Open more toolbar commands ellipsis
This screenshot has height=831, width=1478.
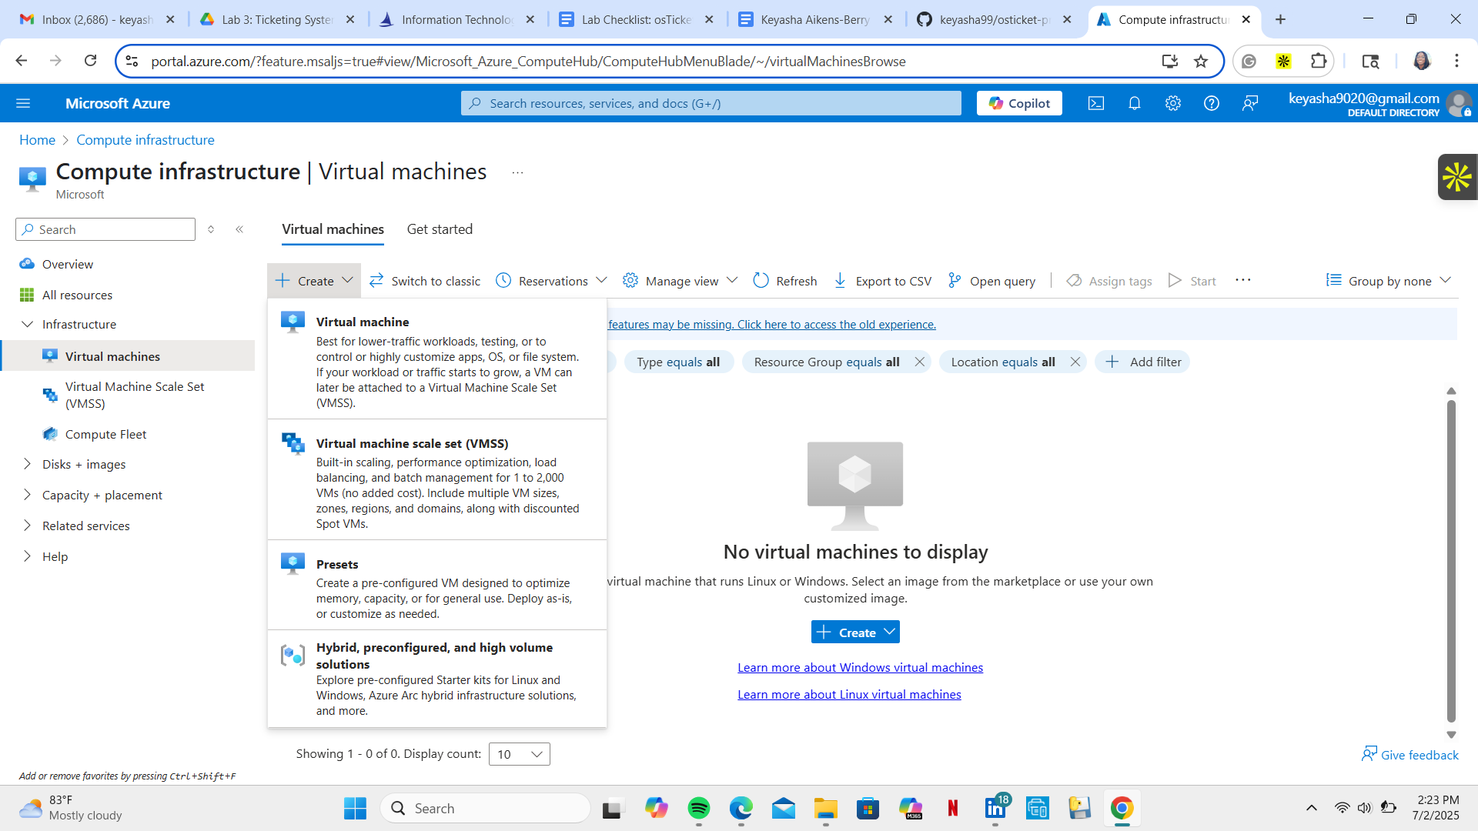[x=1242, y=280]
